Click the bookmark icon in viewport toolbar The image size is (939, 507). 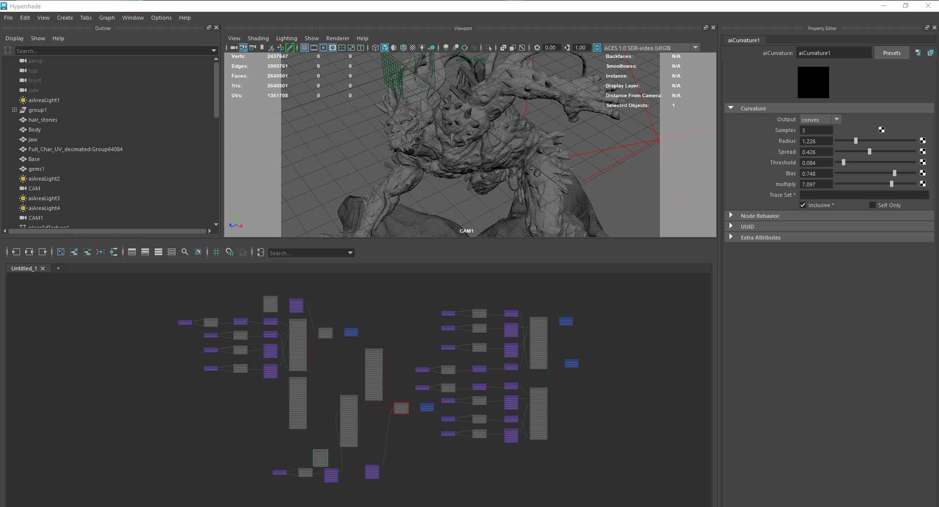click(262, 48)
